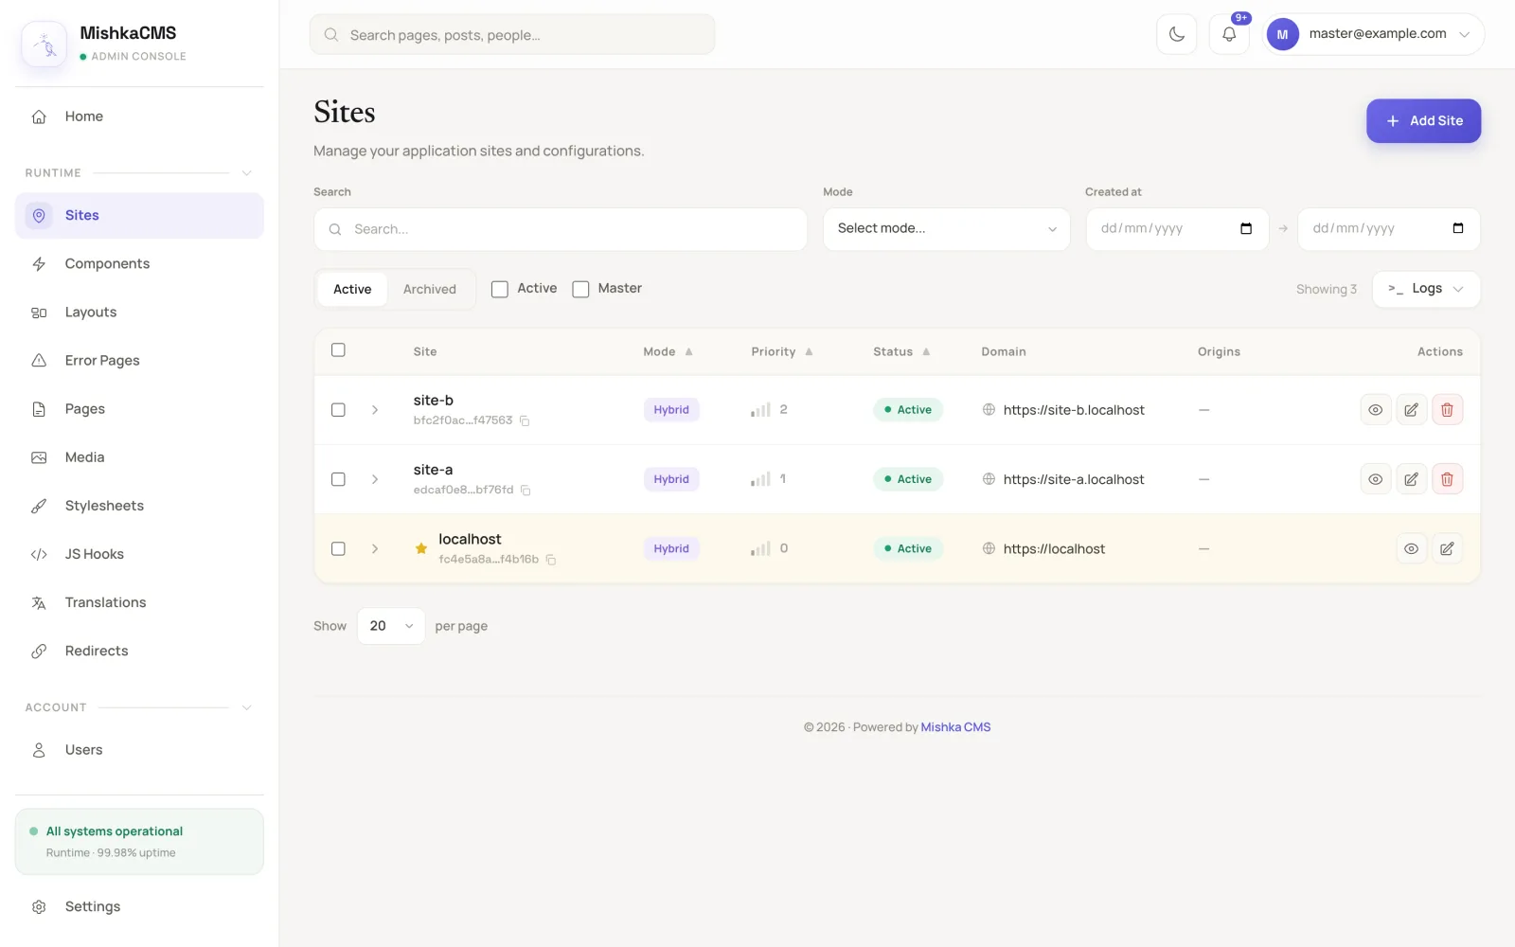Open master@example.com account menu
Image resolution: width=1515 pixels, height=947 pixels.
(x=1373, y=34)
